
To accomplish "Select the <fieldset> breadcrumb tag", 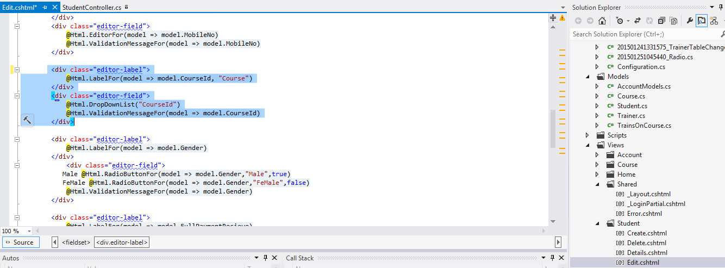I will coord(76,242).
